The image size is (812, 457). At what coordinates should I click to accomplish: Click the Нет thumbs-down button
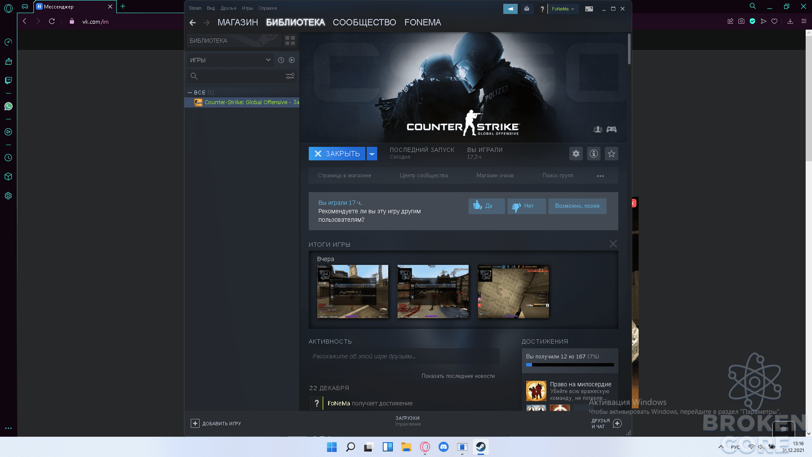click(527, 206)
